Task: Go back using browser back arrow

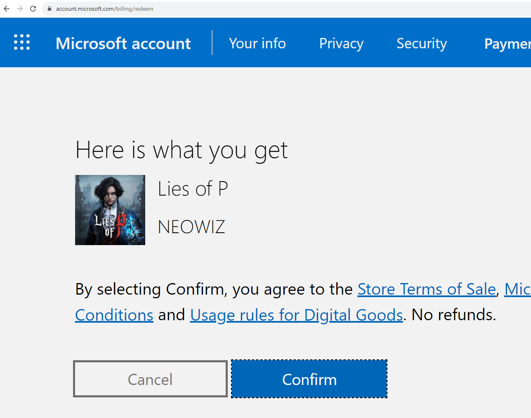Action: point(7,9)
